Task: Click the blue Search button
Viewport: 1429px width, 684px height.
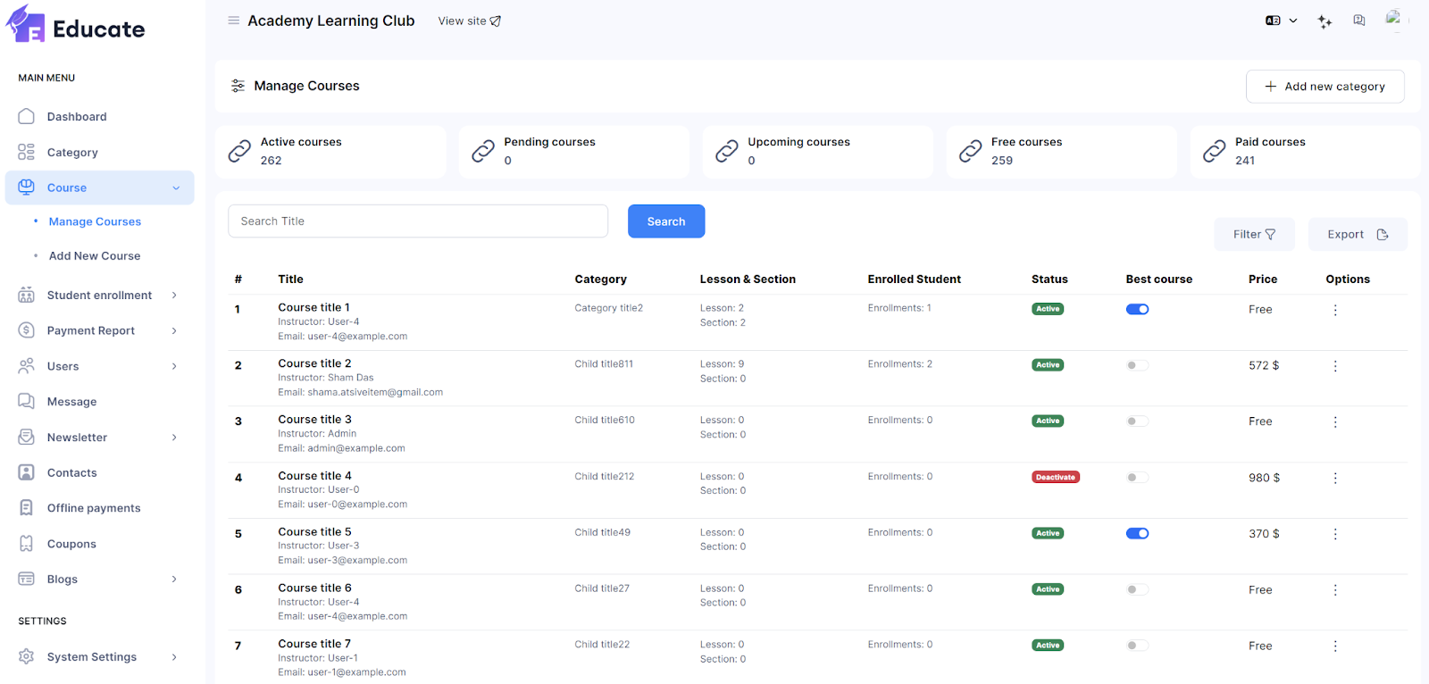Action: [x=666, y=221]
